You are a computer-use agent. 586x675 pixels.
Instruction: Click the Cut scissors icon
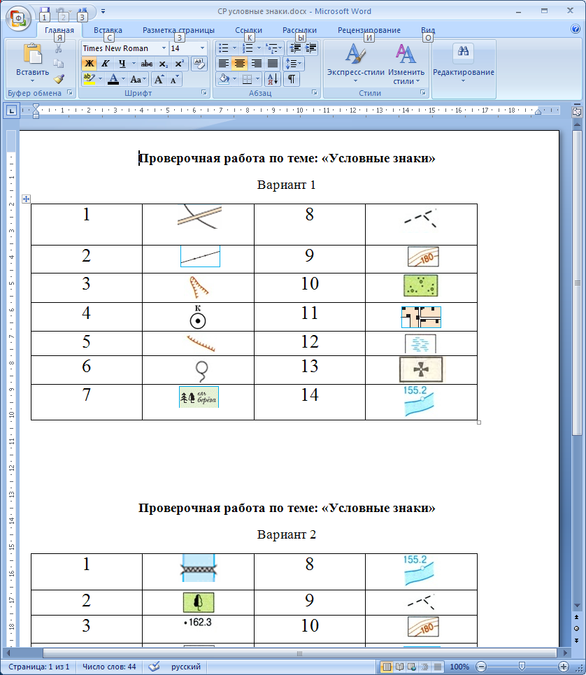tap(59, 48)
